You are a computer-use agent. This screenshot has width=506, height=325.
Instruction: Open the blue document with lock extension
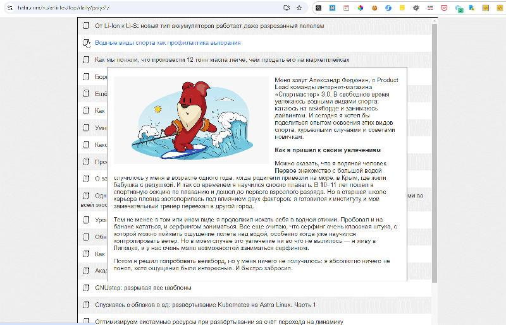(x=472, y=8)
